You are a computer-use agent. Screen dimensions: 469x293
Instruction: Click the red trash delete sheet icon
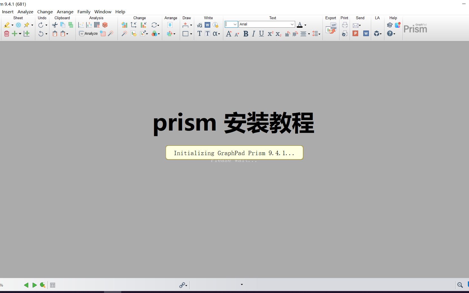pyautogui.click(x=7, y=34)
